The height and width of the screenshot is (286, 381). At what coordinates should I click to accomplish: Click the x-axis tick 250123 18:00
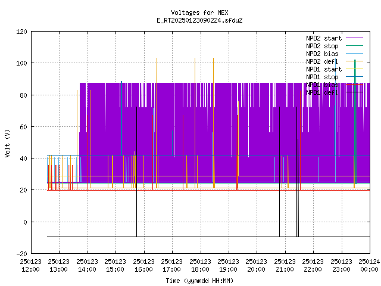(x=201, y=266)
